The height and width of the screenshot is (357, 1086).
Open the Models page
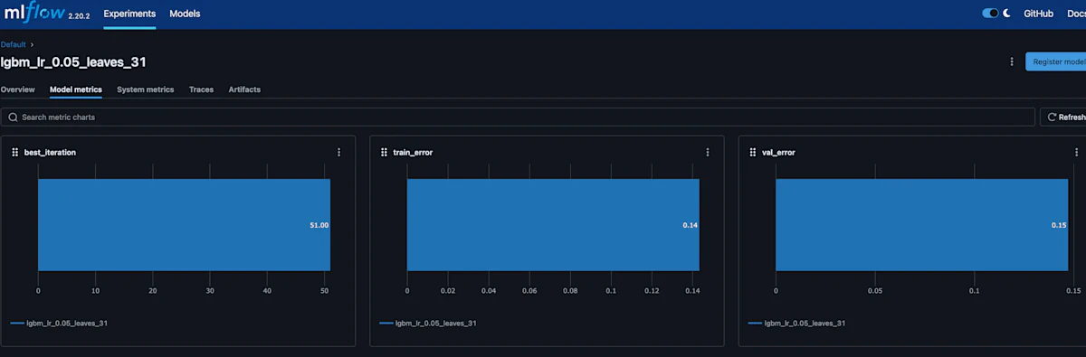[185, 14]
